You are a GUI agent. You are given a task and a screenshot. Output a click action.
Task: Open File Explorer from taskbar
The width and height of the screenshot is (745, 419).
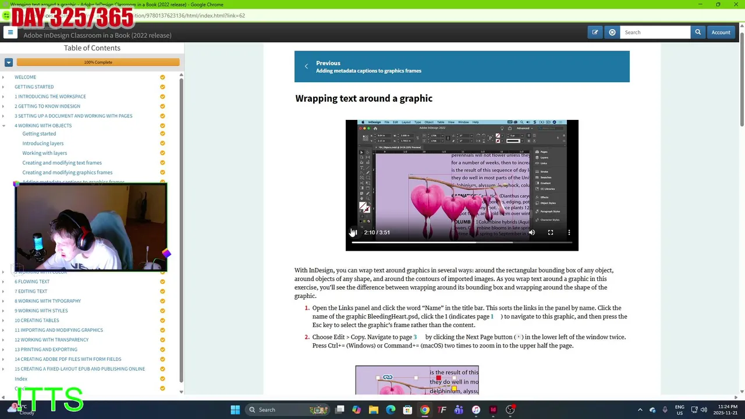point(374,410)
